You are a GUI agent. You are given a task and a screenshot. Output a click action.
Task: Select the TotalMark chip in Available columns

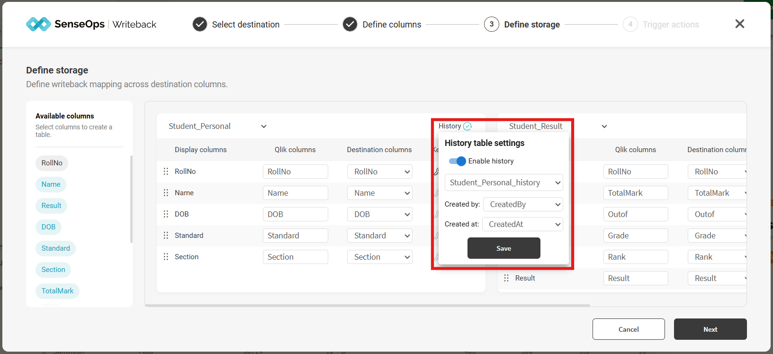pyautogui.click(x=57, y=291)
